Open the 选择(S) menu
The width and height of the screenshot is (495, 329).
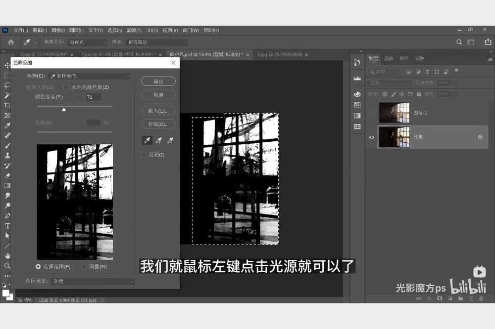pyautogui.click(x=115, y=30)
